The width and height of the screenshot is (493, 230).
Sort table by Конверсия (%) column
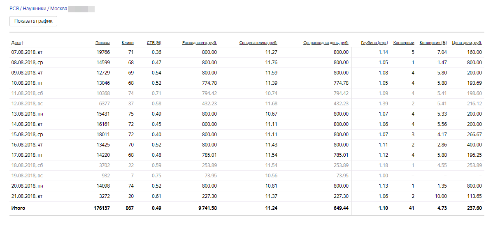[433, 42]
